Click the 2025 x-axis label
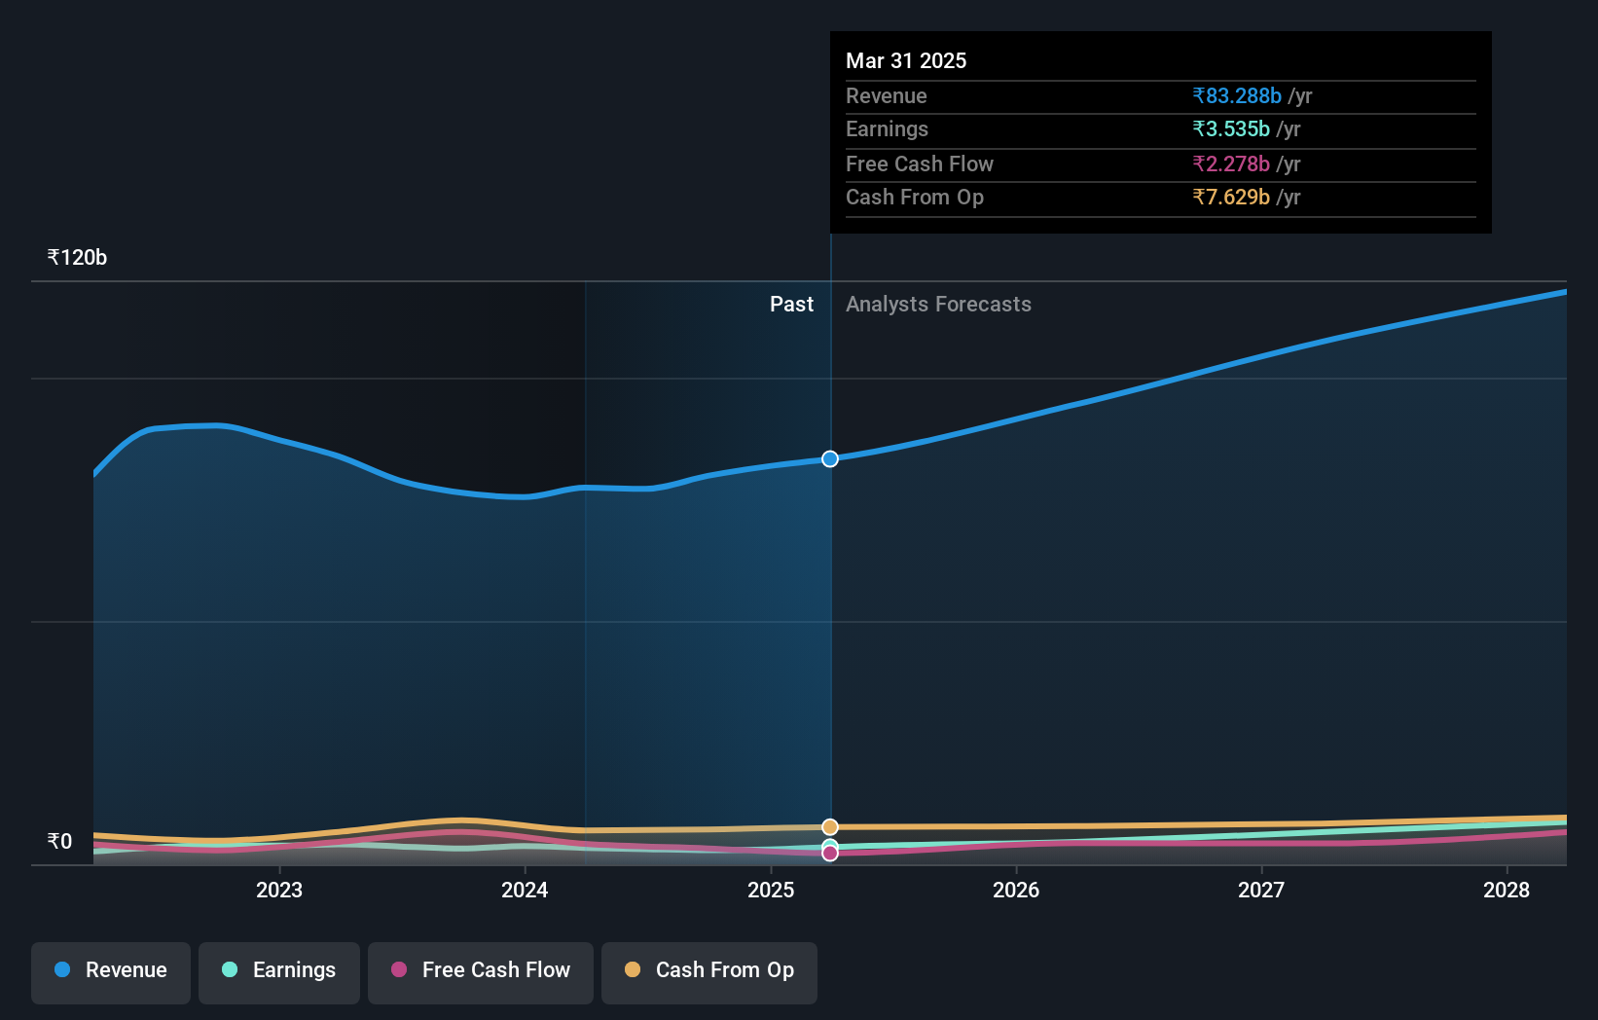The image size is (1598, 1020). [771, 890]
